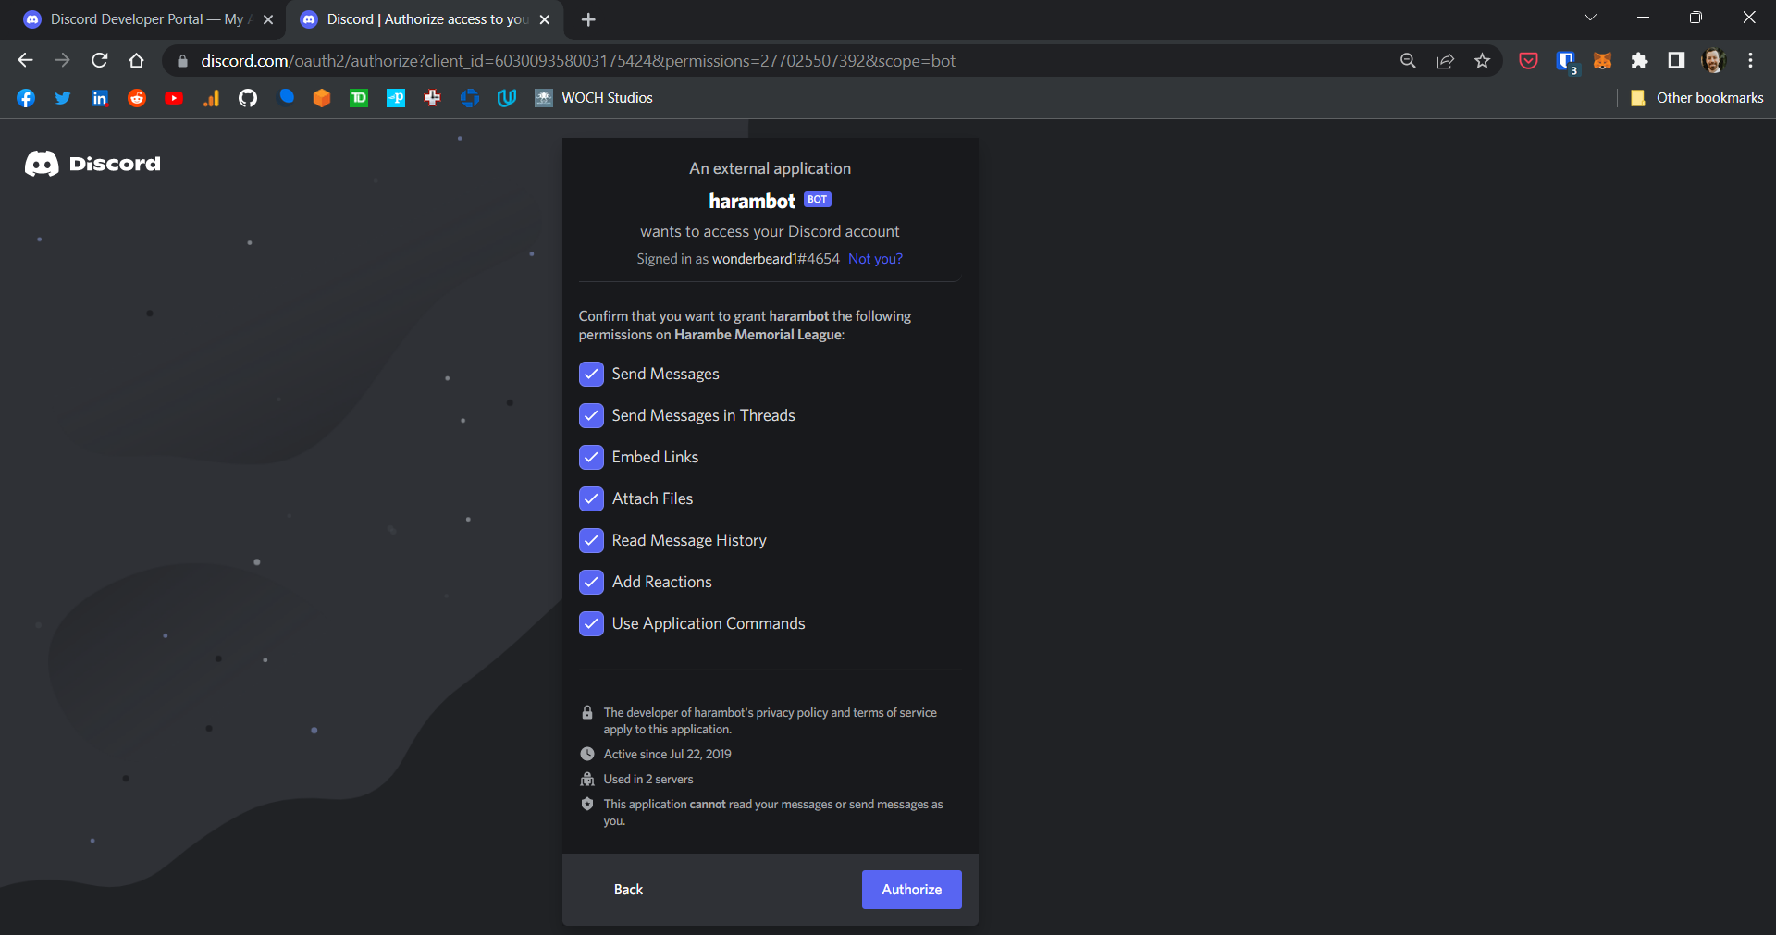Share this page
Viewport: 1776px width, 935px height.
click(x=1445, y=61)
